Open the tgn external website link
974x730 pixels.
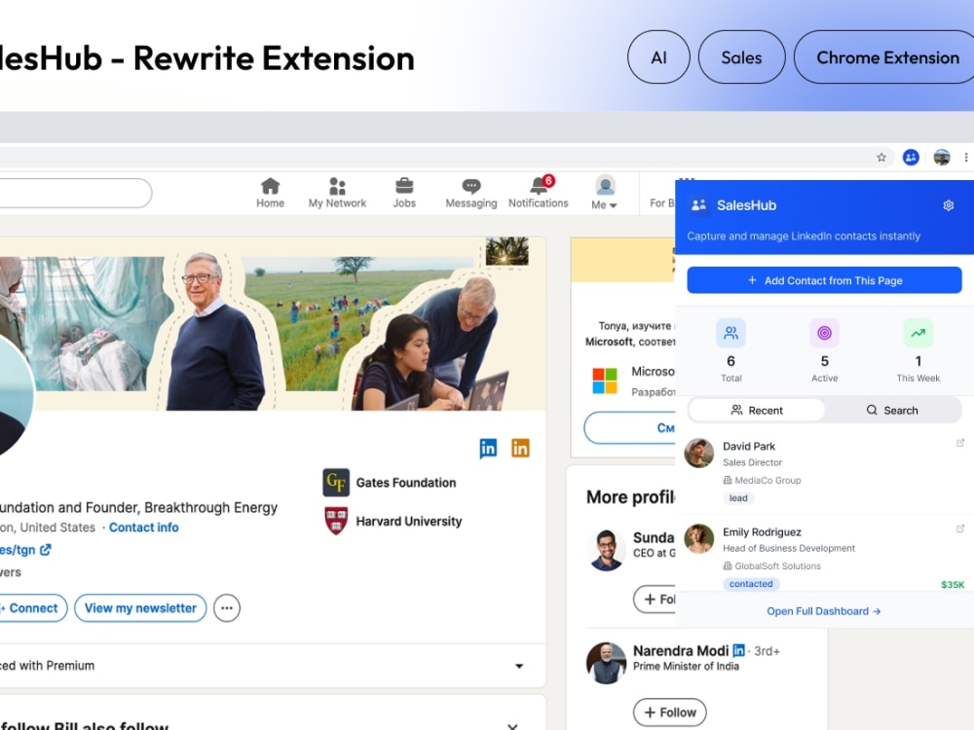(25, 550)
